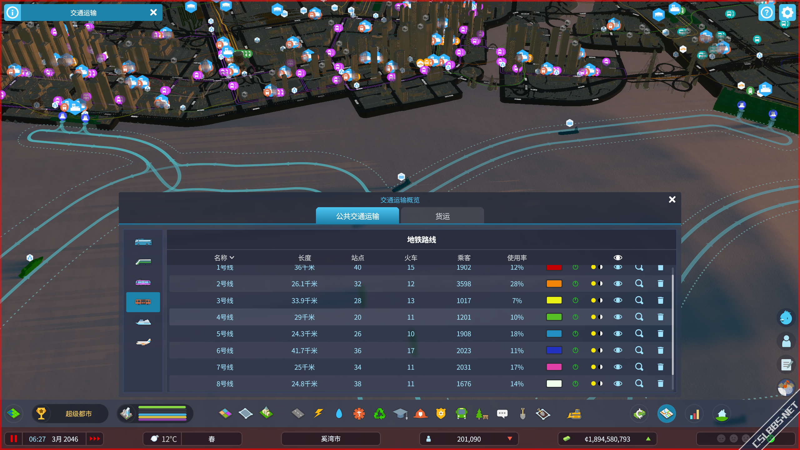Open the Electricity build menu
This screenshot has width=800, height=450.
point(318,413)
